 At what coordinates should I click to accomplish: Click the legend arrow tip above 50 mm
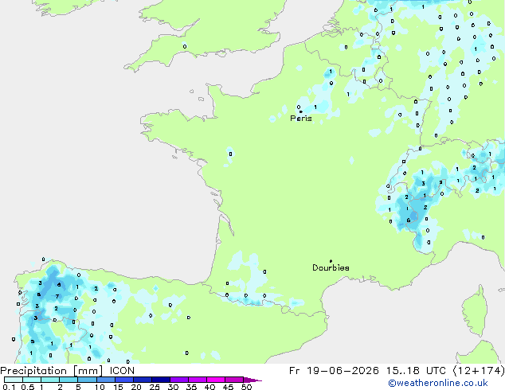click(x=252, y=380)
